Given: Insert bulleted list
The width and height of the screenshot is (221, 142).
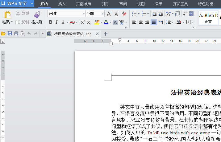Looking at the screenshot, I should tap(134, 14).
